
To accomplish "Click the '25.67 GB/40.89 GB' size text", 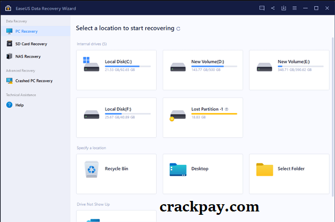I will click(x=119, y=117).
